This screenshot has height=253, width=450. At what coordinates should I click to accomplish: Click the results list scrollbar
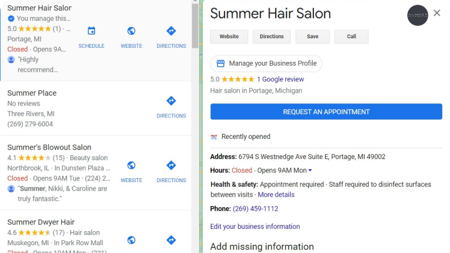pos(195,26)
